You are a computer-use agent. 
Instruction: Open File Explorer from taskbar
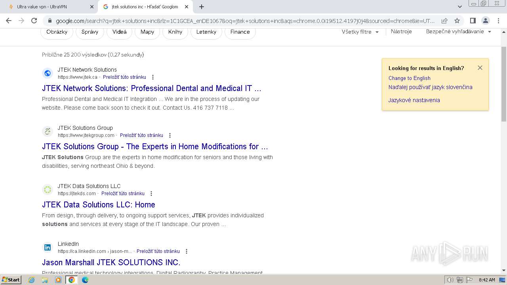coord(45,280)
